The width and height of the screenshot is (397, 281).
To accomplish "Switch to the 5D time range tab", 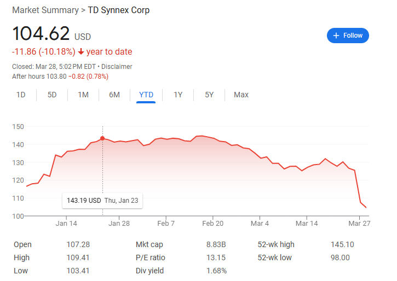I will [x=52, y=95].
